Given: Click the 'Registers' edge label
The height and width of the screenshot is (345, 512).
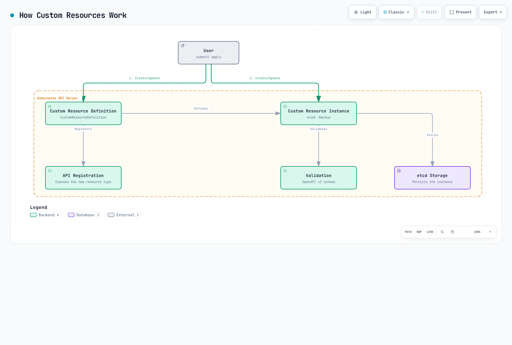Looking at the screenshot, I should (x=83, y=129).
